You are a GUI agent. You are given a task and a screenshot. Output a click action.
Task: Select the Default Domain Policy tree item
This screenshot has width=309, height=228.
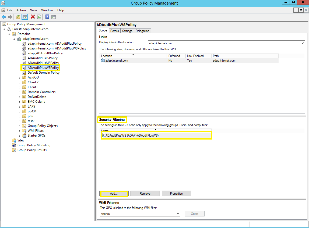(43, 73)
